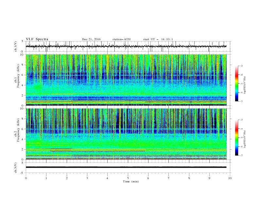Click the ch.1 spectrogram plot
The width and height of the screenshot is (259, 200).
pos(126,80)
